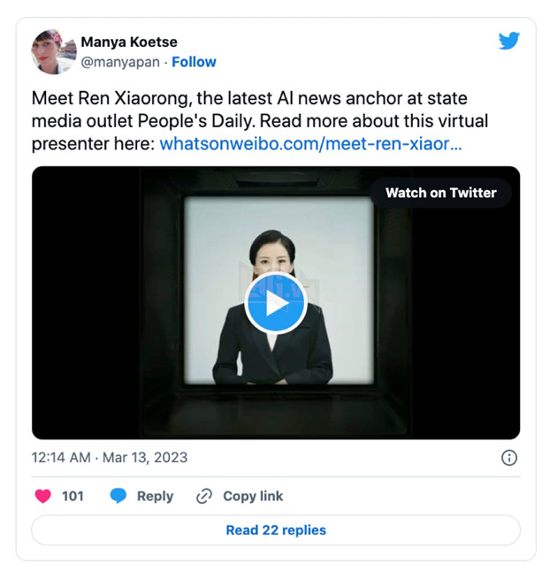Click the @manyapan handle
The image size is (557, 571).
[x=120, y=62]
